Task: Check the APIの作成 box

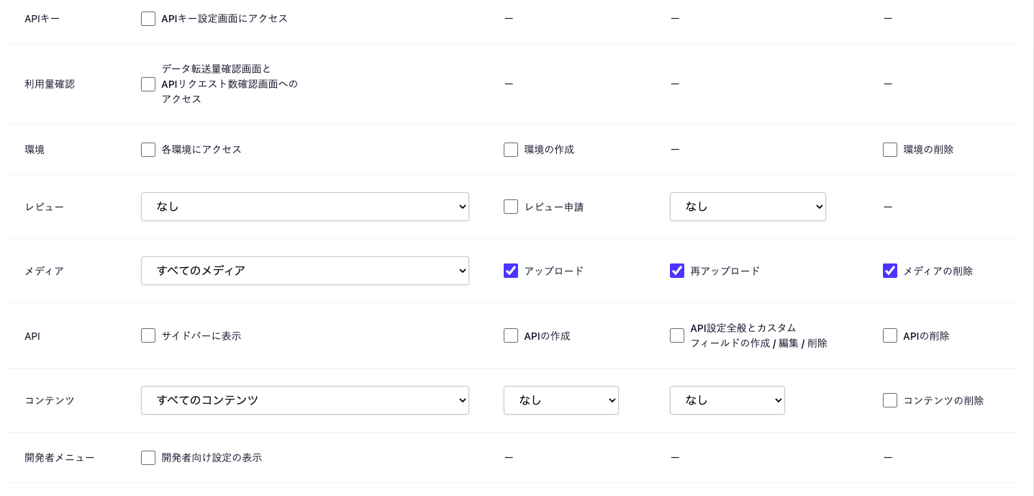Action: (511, 335)
